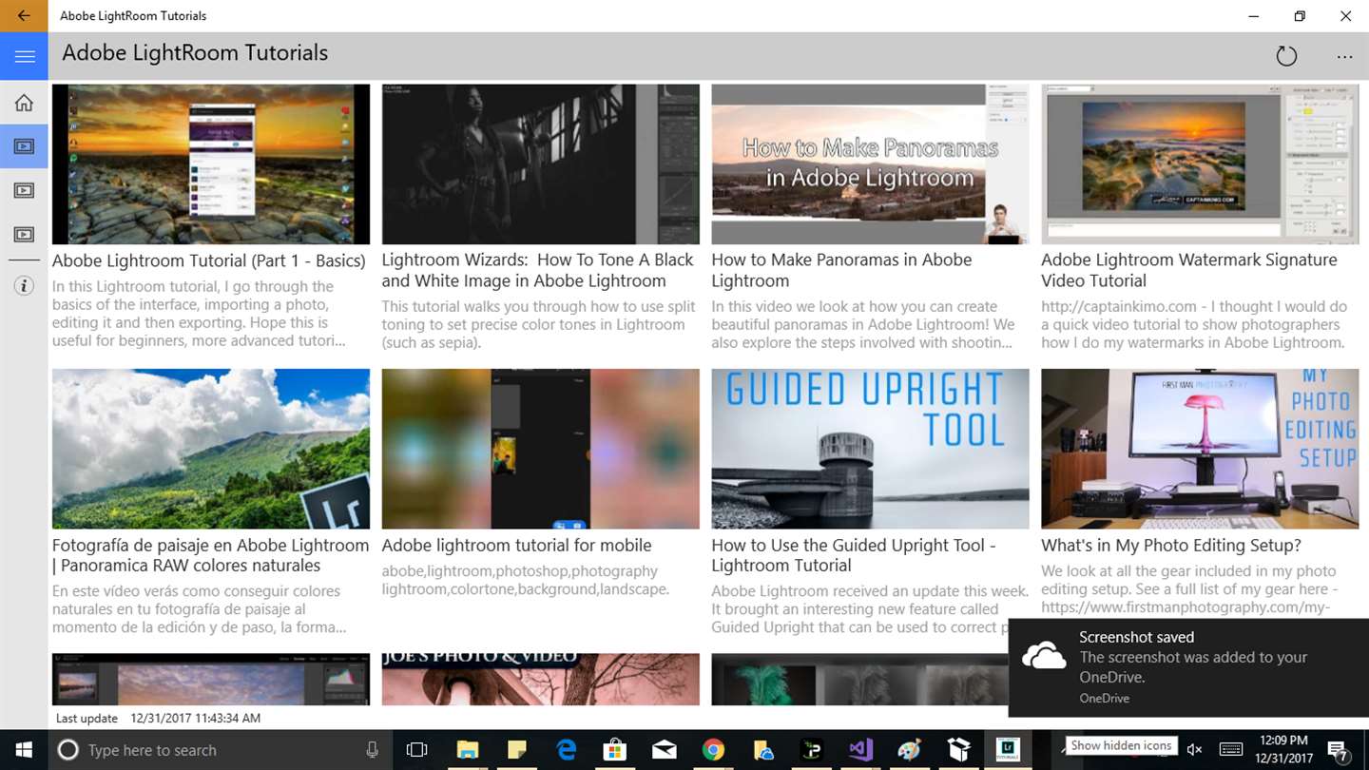1369x770 pixels.
Task: Open the hamburger navigation menu
Action: pos(24,56)
